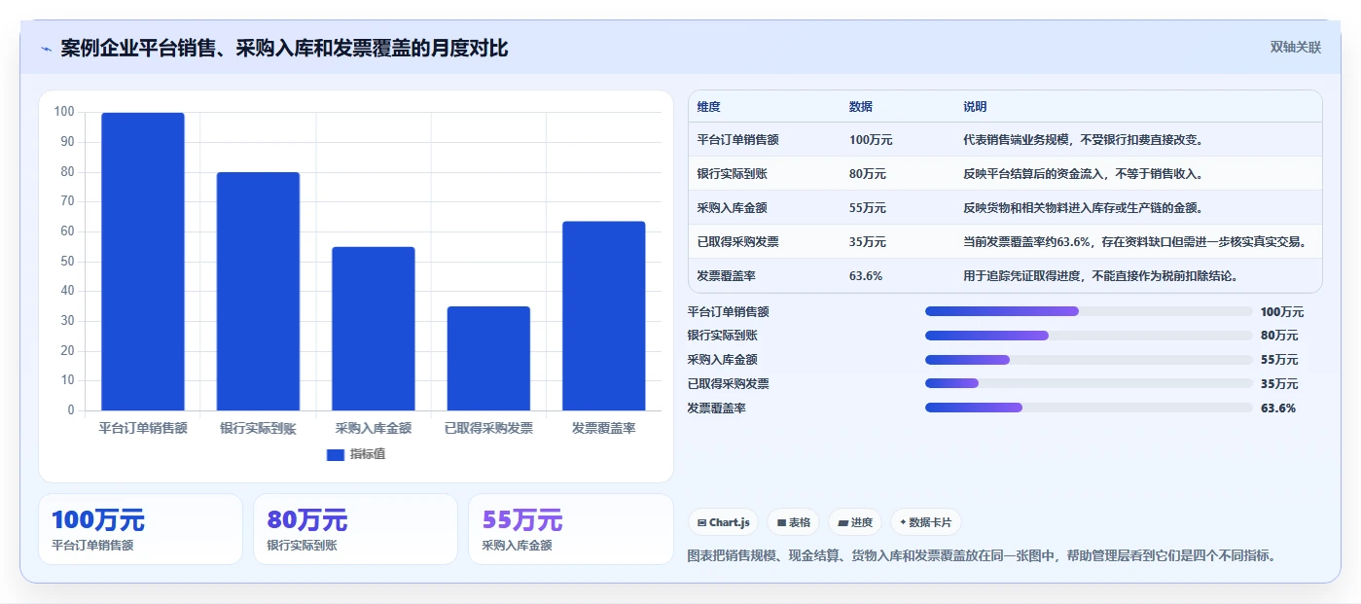Screen dimensions: 1361x604
Task: Click the 发票覆盖率 bar in chart
Action: (x=603, y=316)
